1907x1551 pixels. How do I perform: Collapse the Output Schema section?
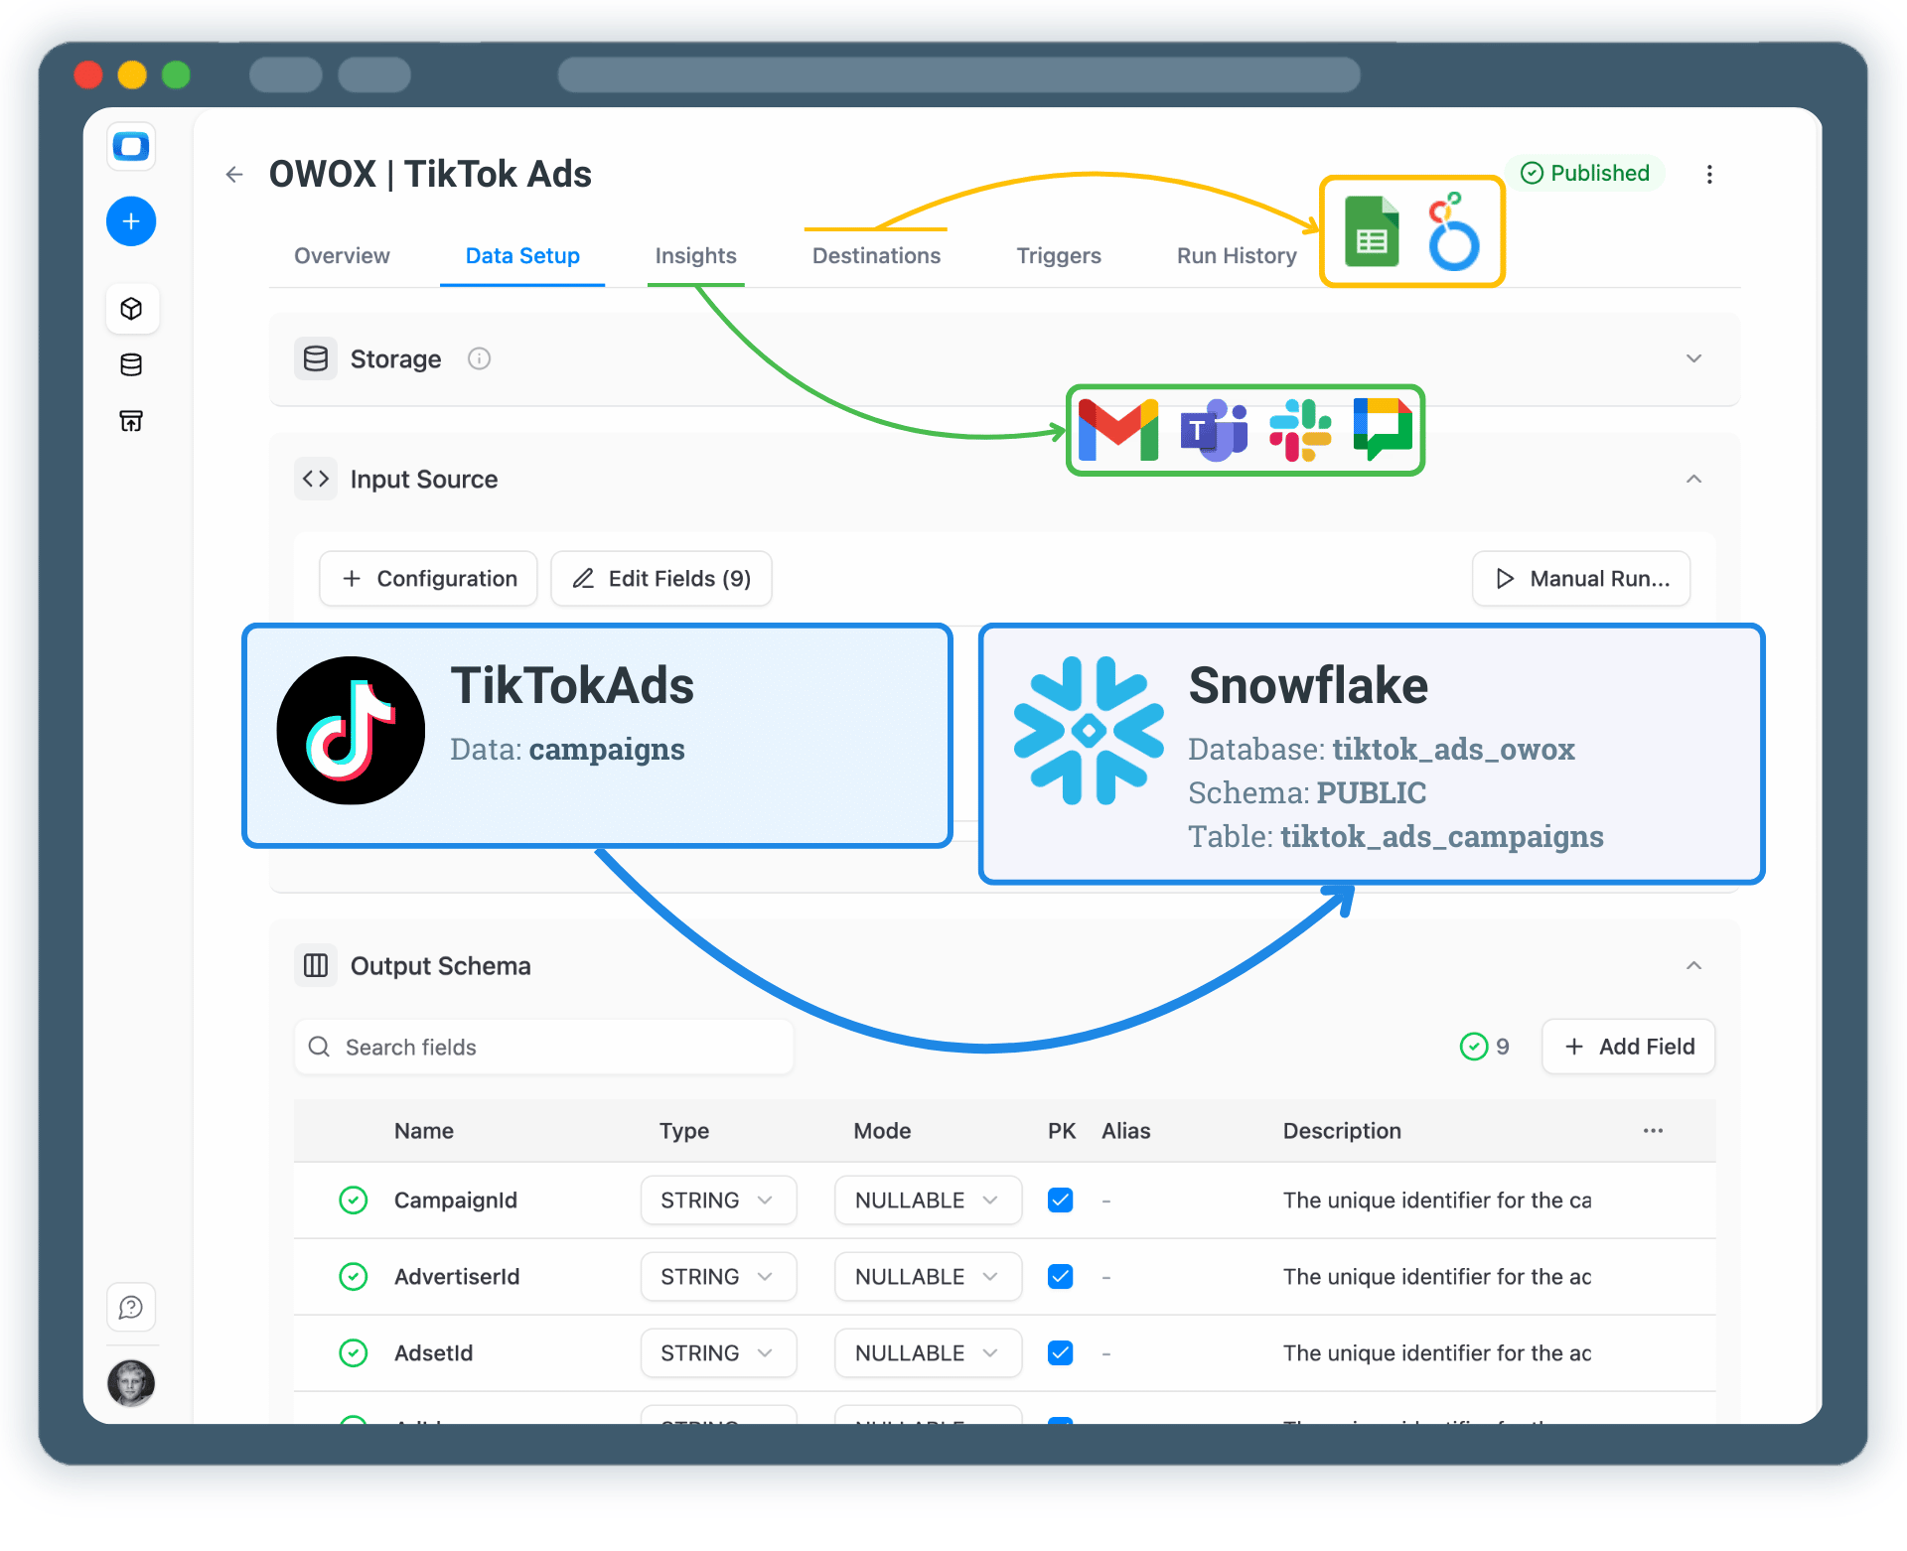click(1694, 964)
